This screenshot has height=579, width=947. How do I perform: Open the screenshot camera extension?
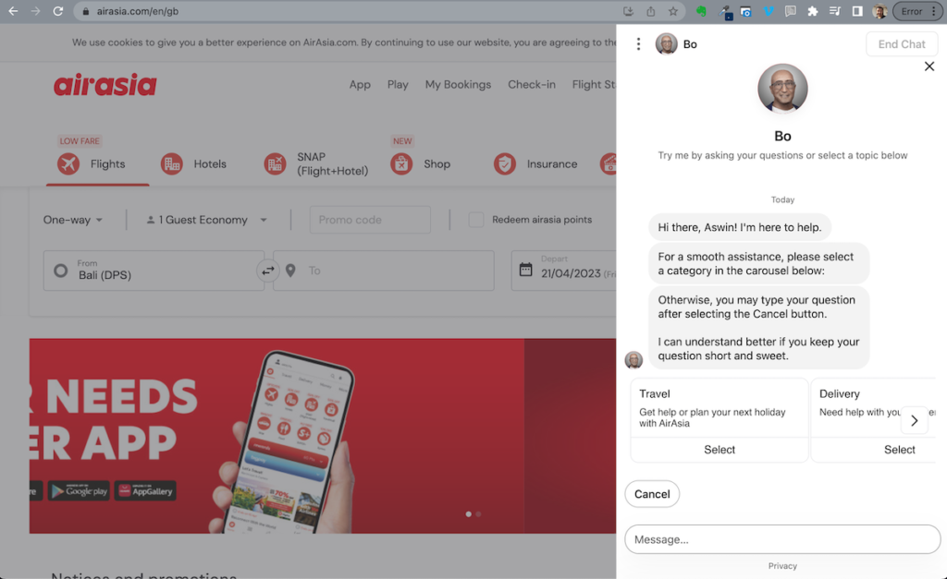[746, 11]
